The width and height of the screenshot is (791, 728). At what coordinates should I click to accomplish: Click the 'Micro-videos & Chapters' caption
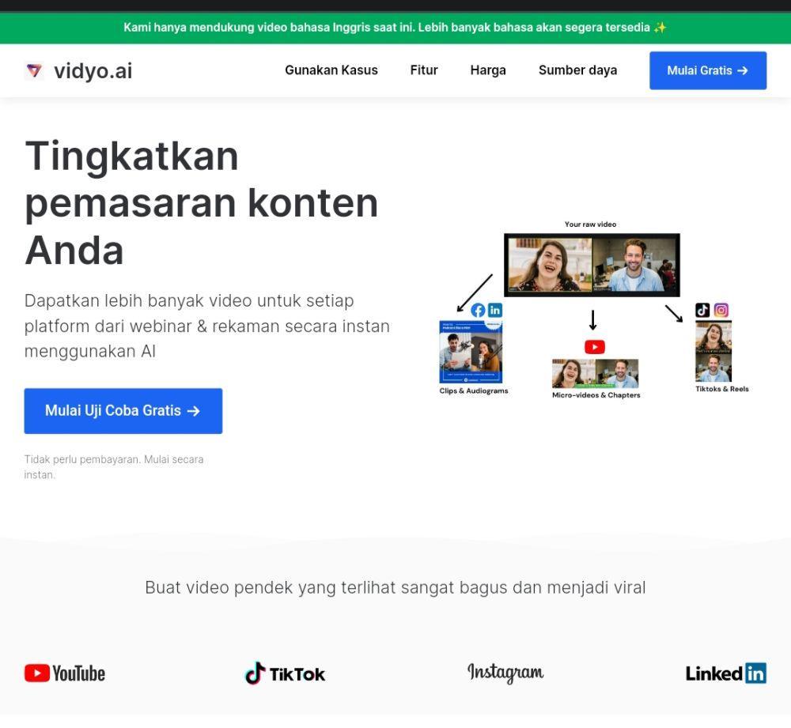[x=596, y=395]
